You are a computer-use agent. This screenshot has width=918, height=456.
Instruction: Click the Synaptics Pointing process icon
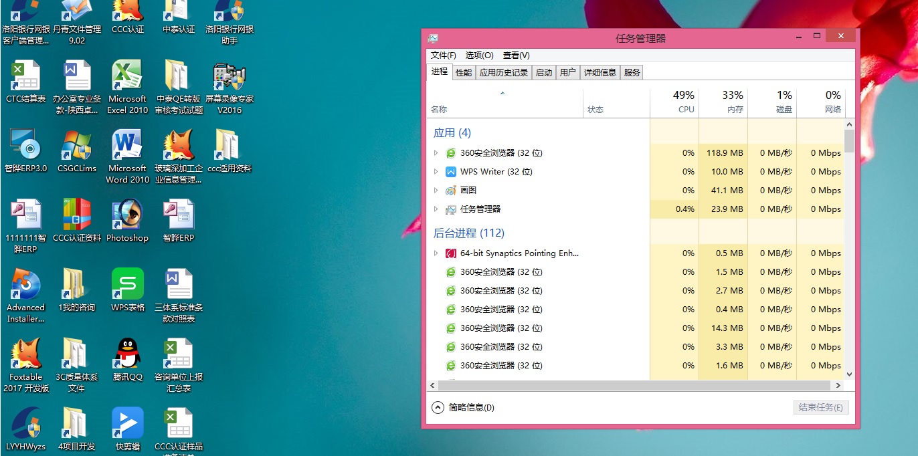click(451, 253)
